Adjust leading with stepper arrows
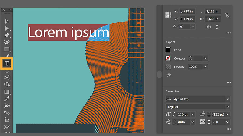 209,114
